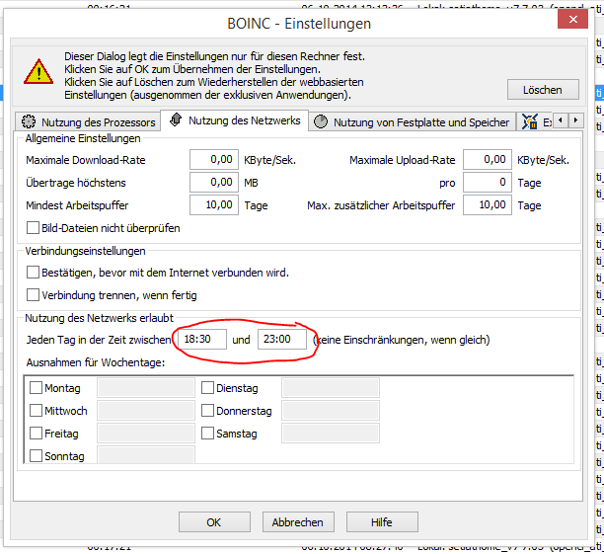Screen dimensions: 604x554
Task: Open the Nutzung des Prozessors tab
Action: tap(88, 122)
